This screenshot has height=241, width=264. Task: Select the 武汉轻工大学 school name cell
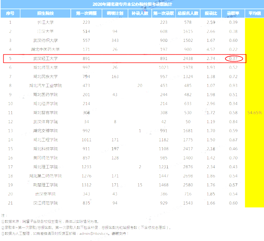pyautogui.click(x=45, y=59)
